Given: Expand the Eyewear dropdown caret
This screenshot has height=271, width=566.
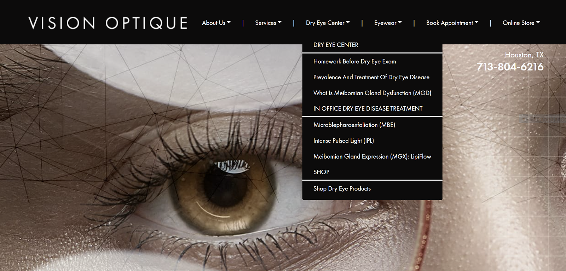Looking at the screenshot, I should [x=400, y=22].
